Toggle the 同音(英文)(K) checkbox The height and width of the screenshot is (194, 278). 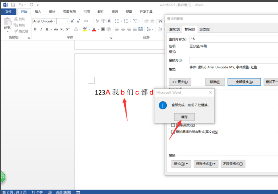click(x=173, y=125)
